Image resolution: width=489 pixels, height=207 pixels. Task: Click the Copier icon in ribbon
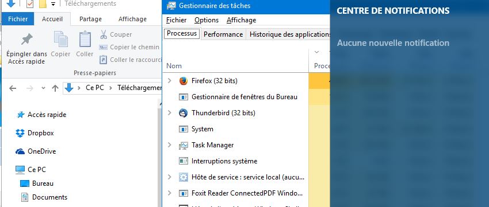(60, 39)
